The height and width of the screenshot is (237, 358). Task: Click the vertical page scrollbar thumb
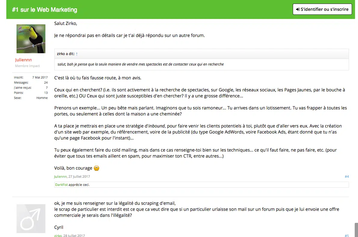[356, 230]
